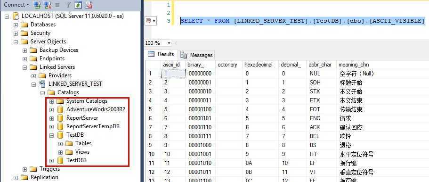
Task: Collapse the TestDB catalog
Action: point(51,135)
